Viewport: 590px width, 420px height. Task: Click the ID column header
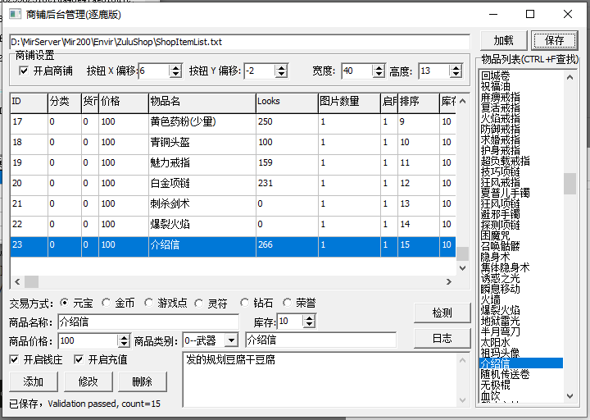coord(29,102)
